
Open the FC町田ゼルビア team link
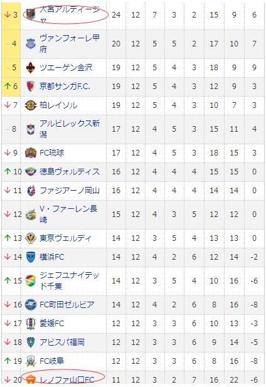click(x=67, y=304)
